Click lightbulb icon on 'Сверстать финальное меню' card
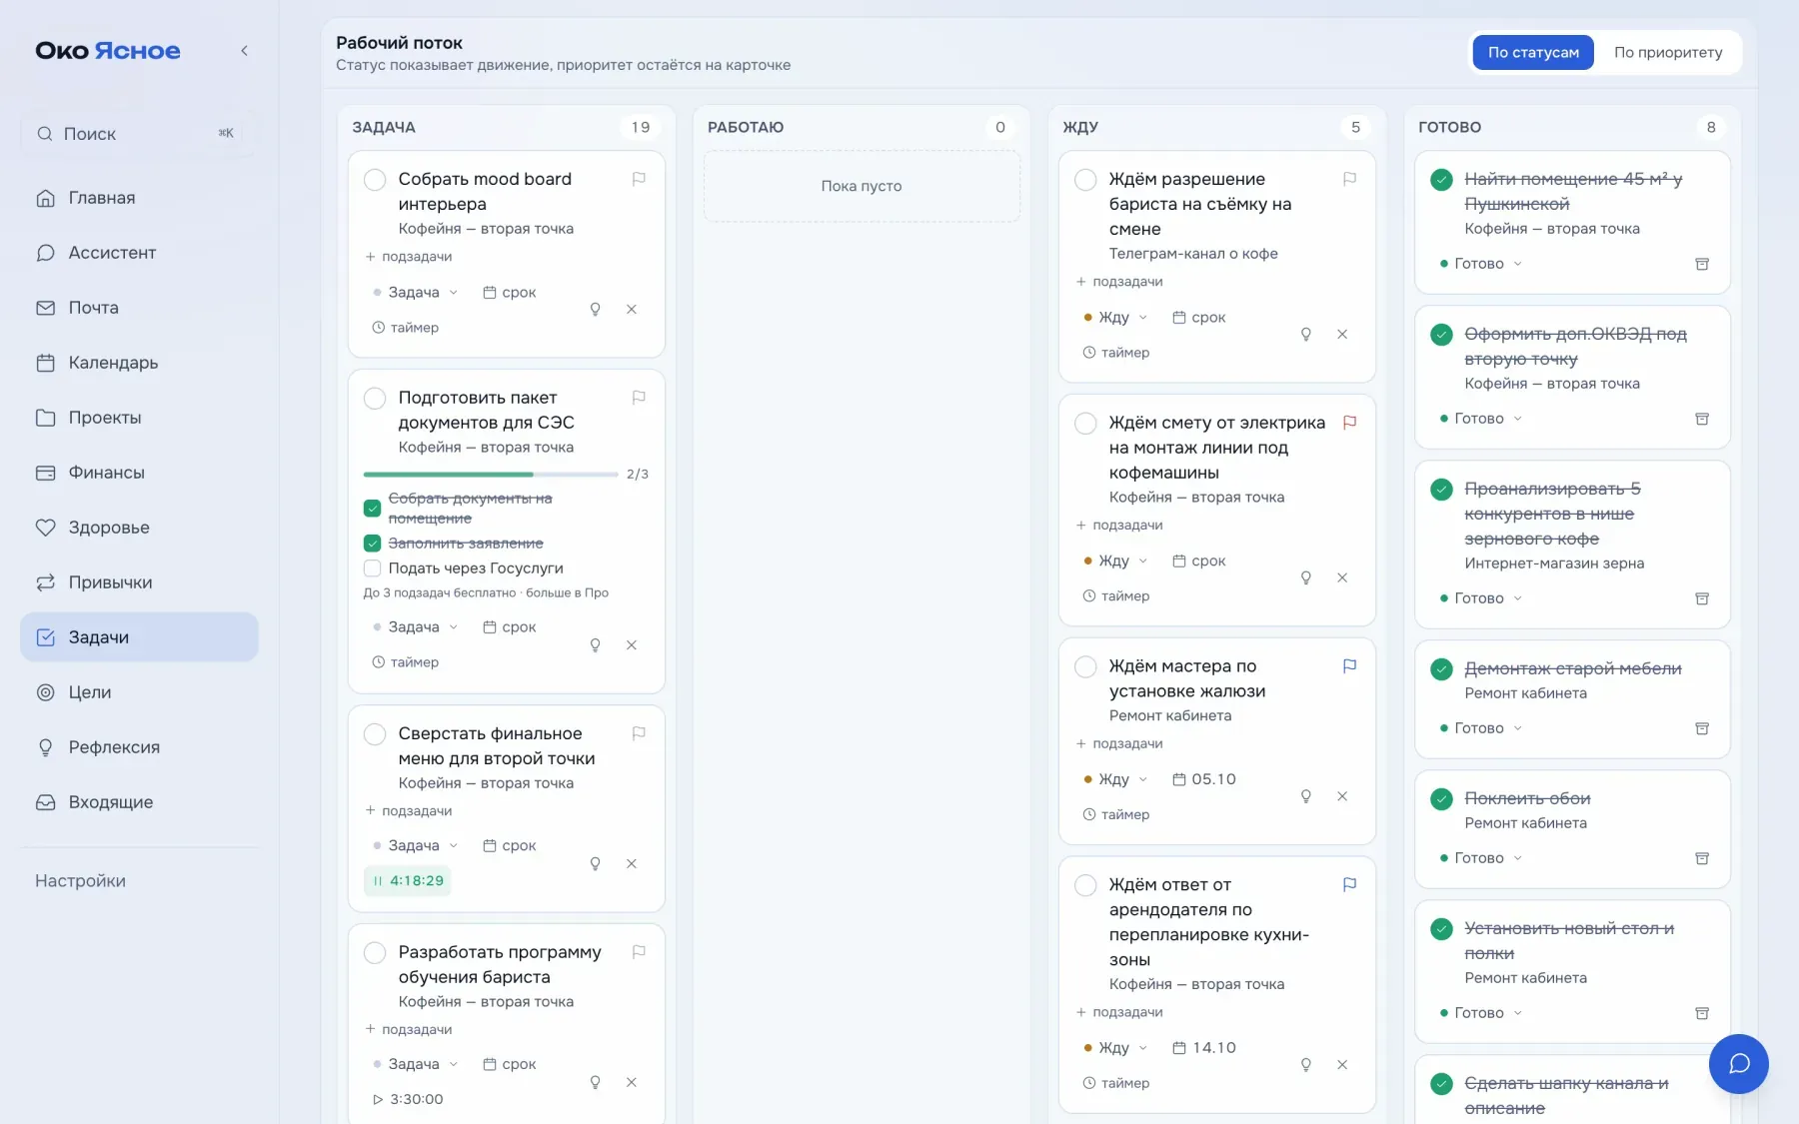The image size is (1799, 1124). click(595, 864)
